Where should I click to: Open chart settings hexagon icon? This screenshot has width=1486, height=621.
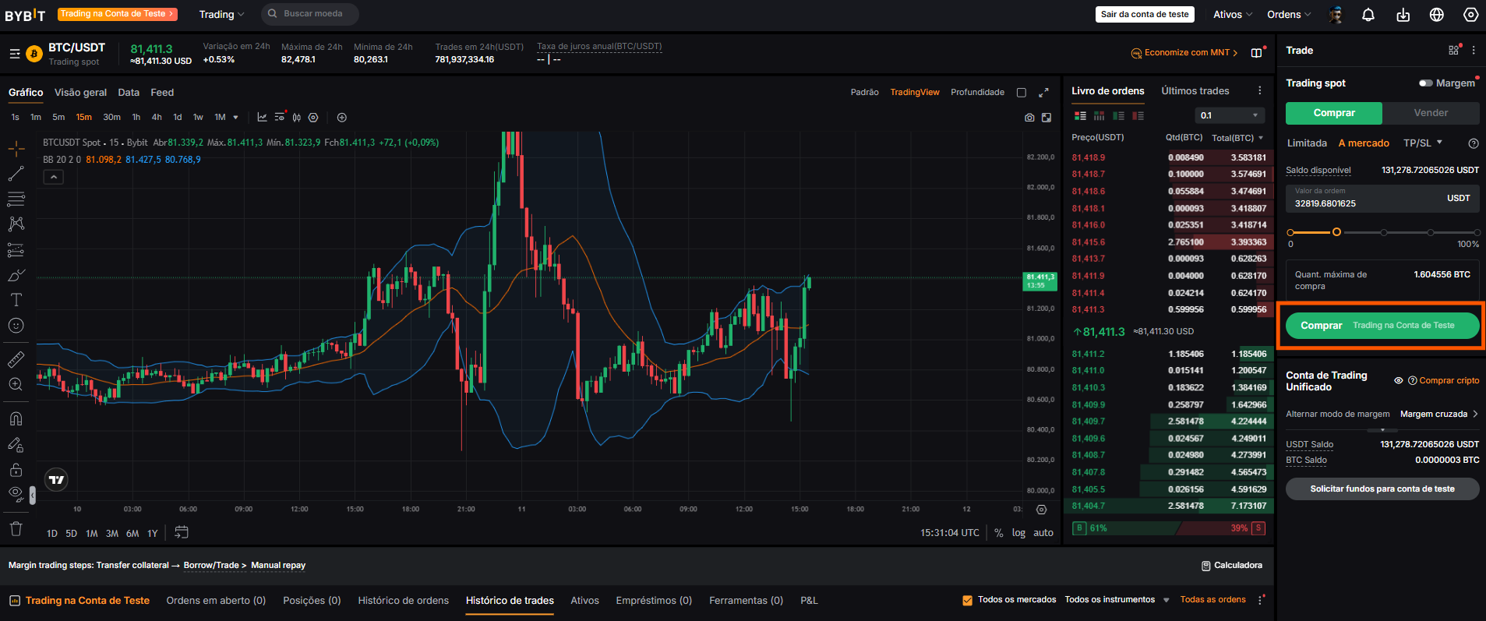313,118
